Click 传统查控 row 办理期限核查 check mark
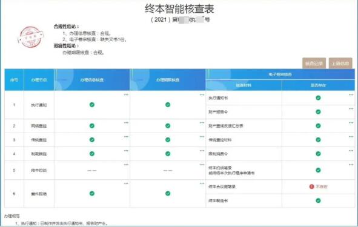 click(x=168, y=140)
